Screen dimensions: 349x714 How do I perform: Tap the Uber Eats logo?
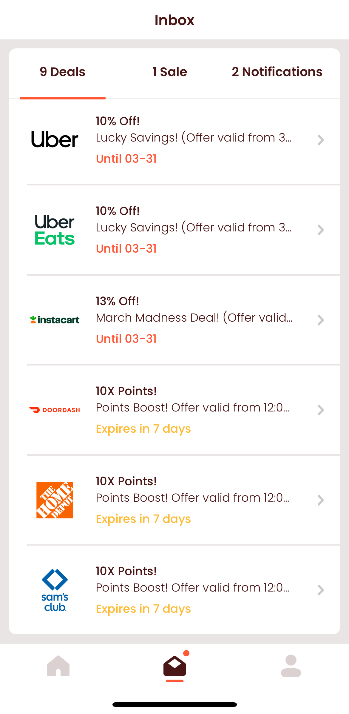click(55, 230)
